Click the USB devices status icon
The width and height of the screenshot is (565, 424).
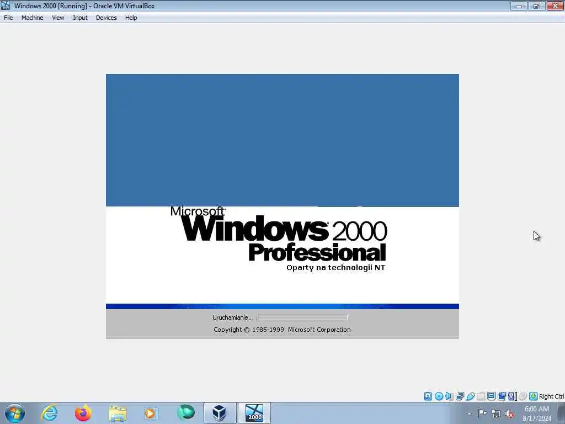(470, 396)
